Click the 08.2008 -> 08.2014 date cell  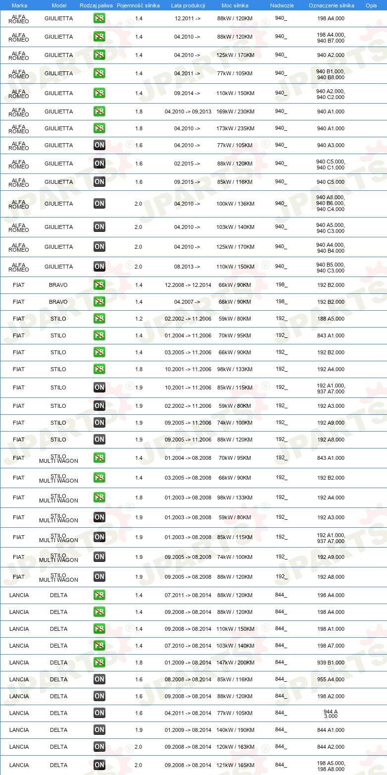[188, 679]
